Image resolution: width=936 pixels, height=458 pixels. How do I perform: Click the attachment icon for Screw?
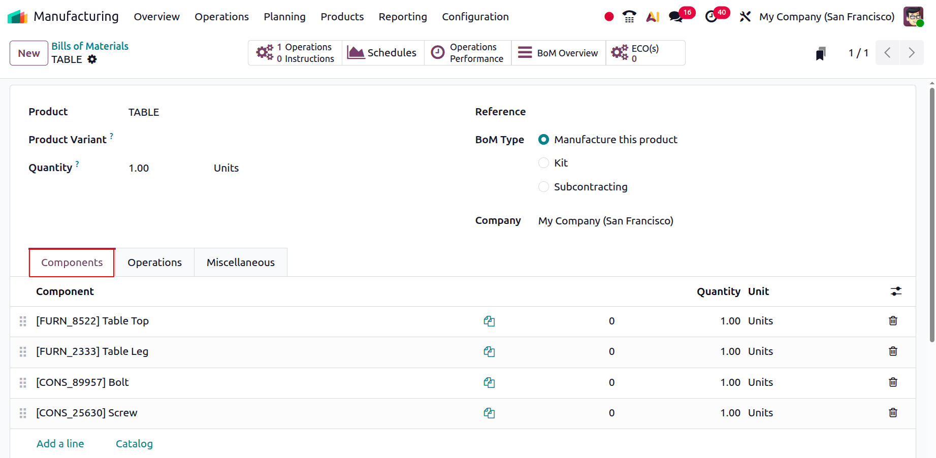[489, 413]
